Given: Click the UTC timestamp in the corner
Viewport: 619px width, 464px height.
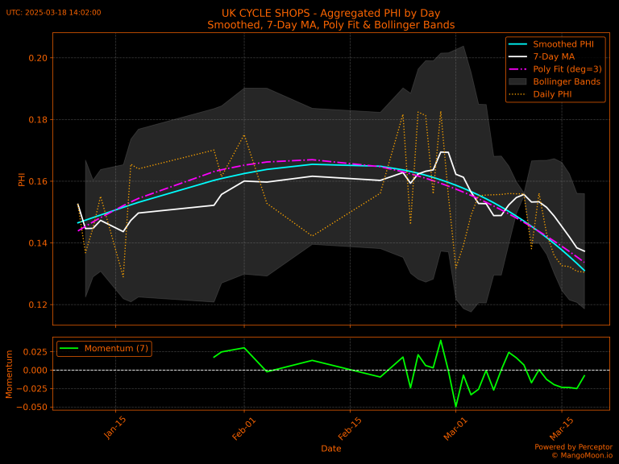Looking at the screenshot, I should [53, 13].
